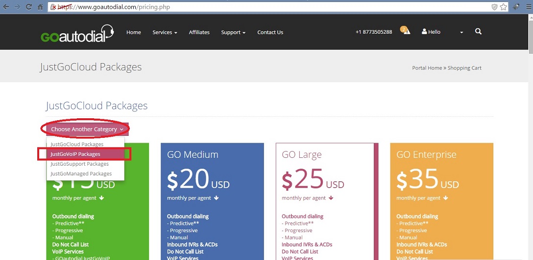Open the Contact Us page
Viewport: 533px width, 260px height.
coord(270,32)
